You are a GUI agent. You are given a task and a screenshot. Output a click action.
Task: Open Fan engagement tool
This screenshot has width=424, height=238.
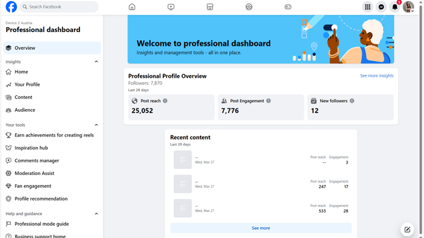pos(52,186)
